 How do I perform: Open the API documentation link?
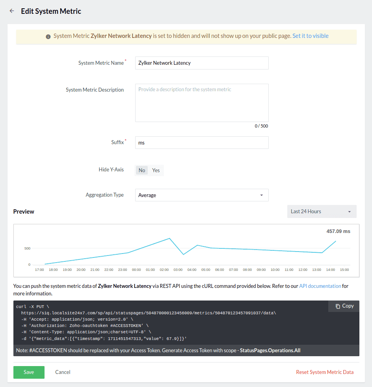tap(320, 286)
